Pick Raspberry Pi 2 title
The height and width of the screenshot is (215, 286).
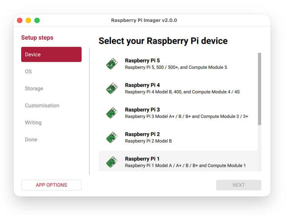[142, 134]
